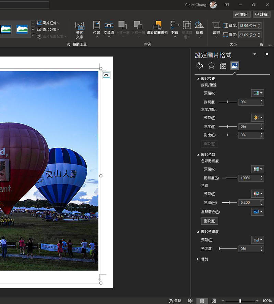Click the layout options icon beside picture

(106, 75)
